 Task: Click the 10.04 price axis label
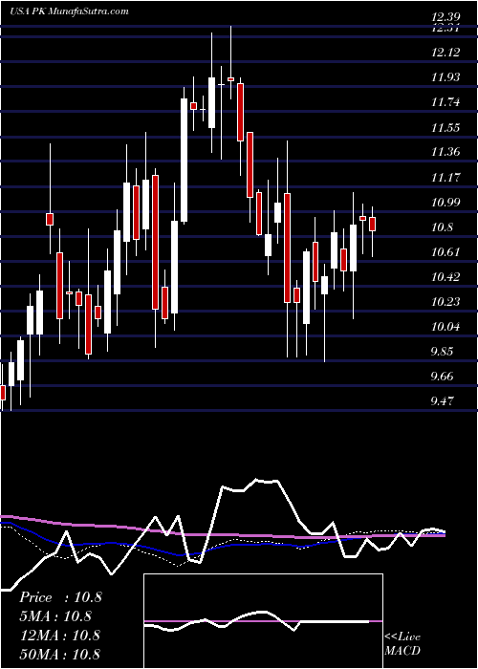pyautogui.click(x=446, y=327)
